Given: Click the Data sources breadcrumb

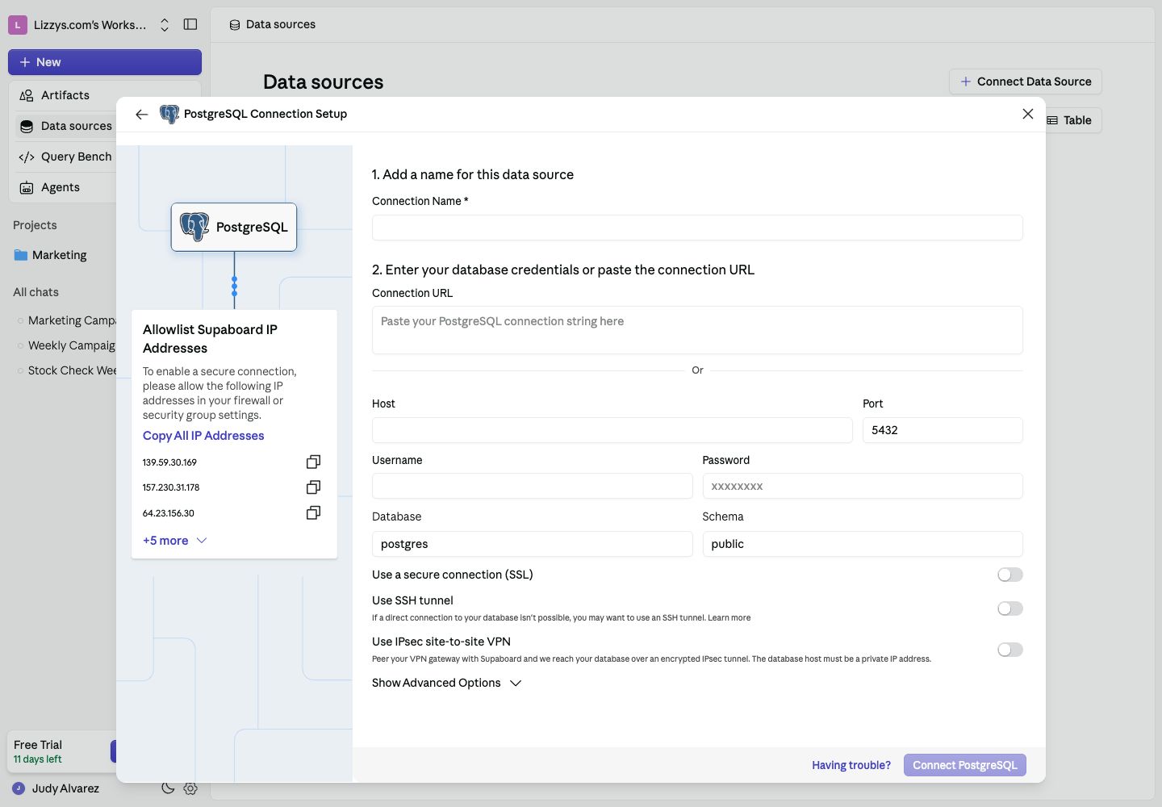Looking at the screenshot, I should click(x=273, y=25).
